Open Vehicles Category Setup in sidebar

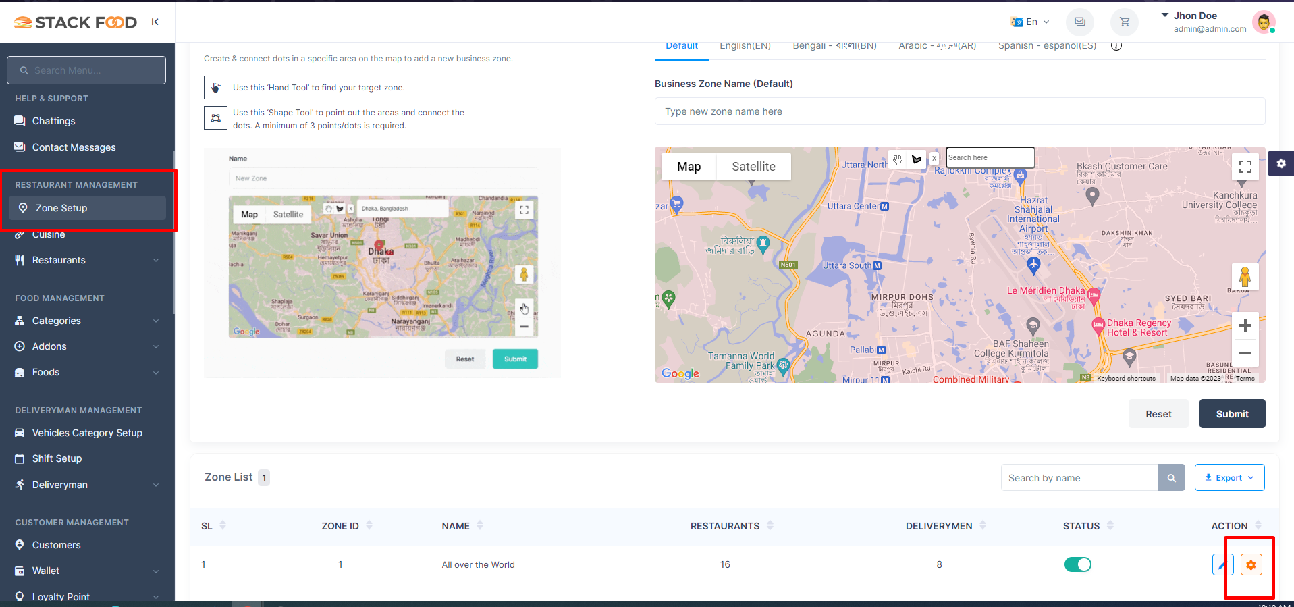point(87,433)
